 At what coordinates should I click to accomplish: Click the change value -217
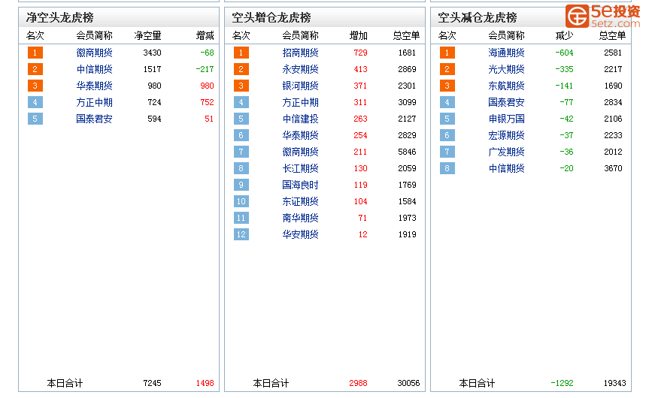205,69
